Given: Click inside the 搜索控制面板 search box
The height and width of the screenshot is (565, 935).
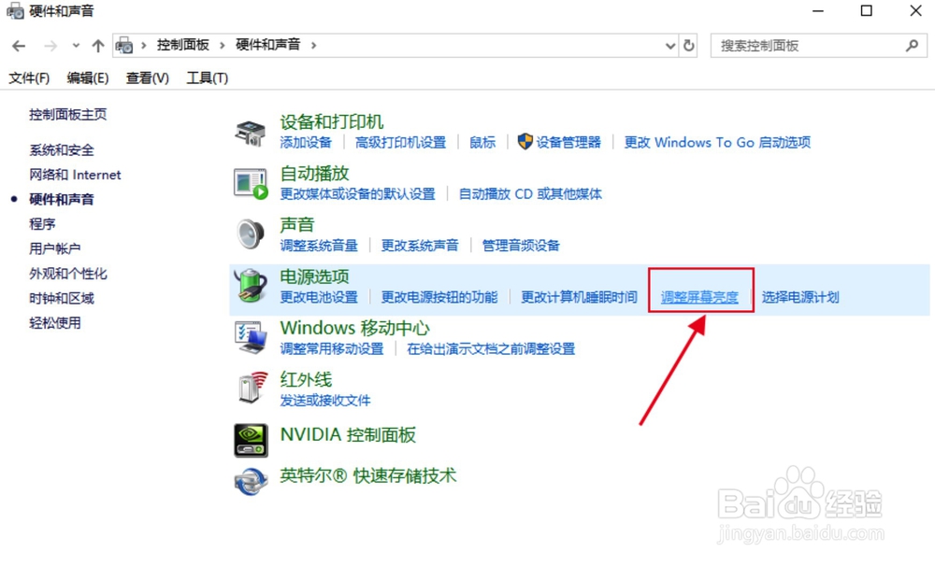Looking at the screenshot, I should point(804,45).
